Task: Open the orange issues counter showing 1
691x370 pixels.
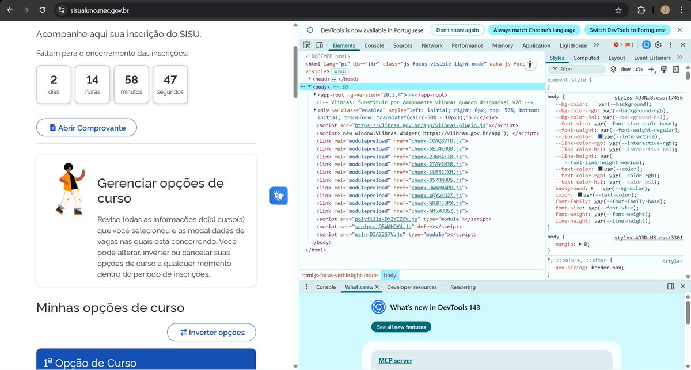Action: pyautogui.click(x=629, y=45)
